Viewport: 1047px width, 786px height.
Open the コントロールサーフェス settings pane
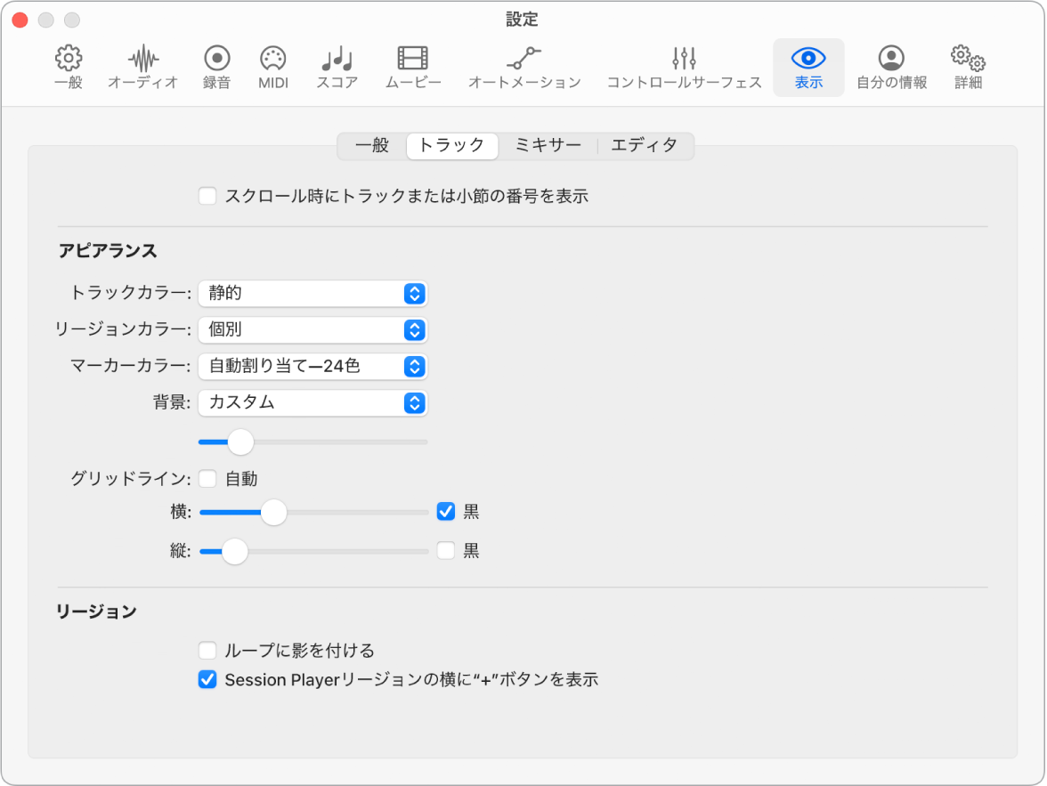[684, 68]
